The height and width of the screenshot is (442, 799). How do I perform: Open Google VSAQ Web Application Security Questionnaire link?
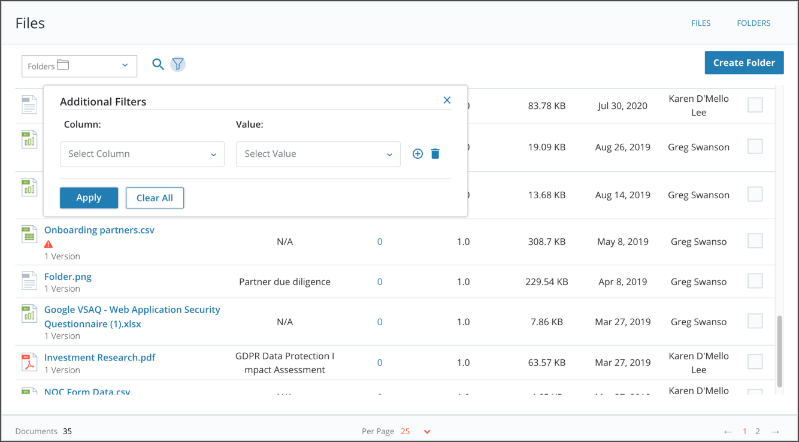(132, 317)
